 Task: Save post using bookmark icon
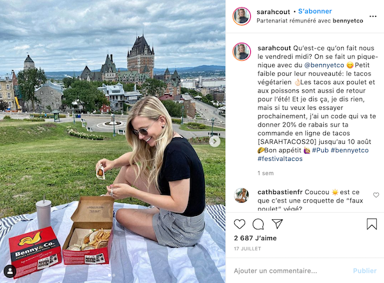371,224
